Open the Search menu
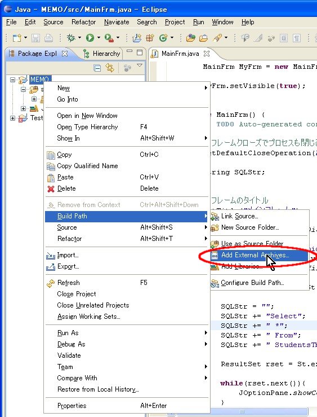Viewport: 317px width, 417px height. click(x=147, y=22)
